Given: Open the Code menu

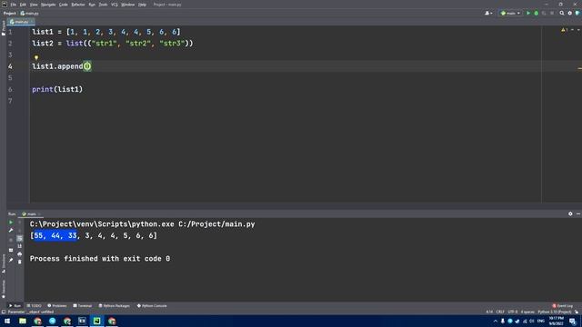Looking at the screenshot, I should [x=64, y=5].
